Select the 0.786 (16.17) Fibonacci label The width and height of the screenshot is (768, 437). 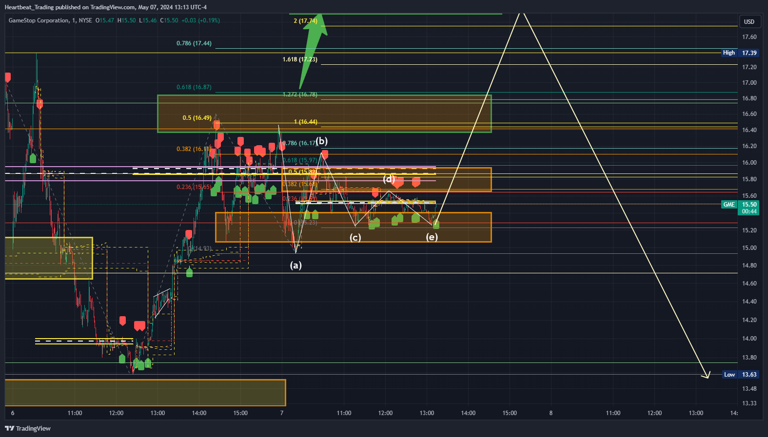click(x=300, y=143)
